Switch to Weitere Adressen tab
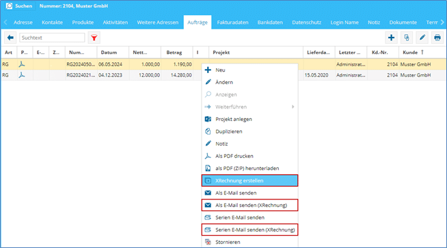This screenshot has width=447, height=248. tap(158, 23)
